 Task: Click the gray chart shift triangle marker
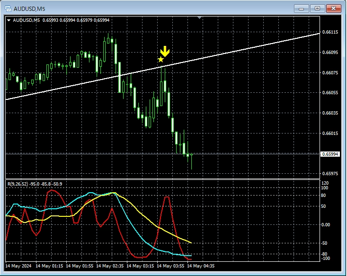[200, 18]
